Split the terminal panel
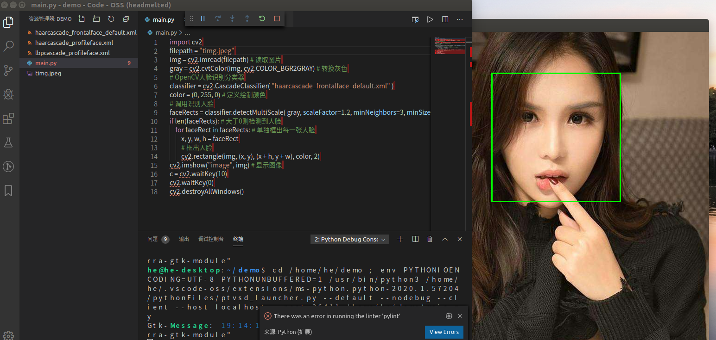This screenshot has height=340, width=716. (415, 239)
